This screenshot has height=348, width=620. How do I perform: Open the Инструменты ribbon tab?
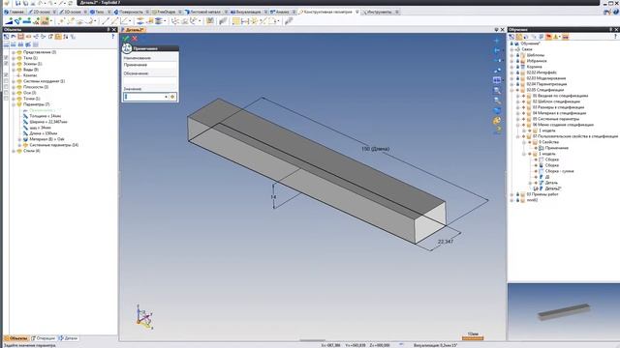click(x=380, y=13)
